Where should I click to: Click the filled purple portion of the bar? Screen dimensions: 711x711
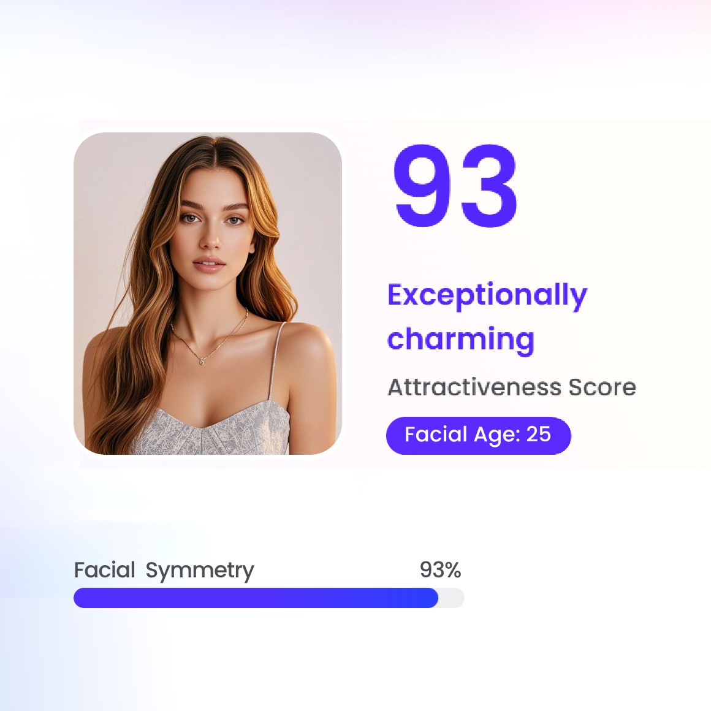(245, 598)
